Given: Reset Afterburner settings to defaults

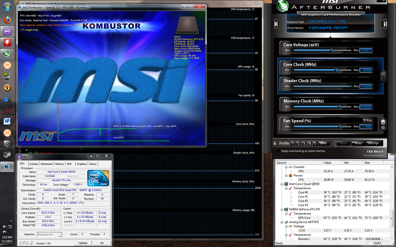Looking at the screenshot, I should [x=358, y=143].
